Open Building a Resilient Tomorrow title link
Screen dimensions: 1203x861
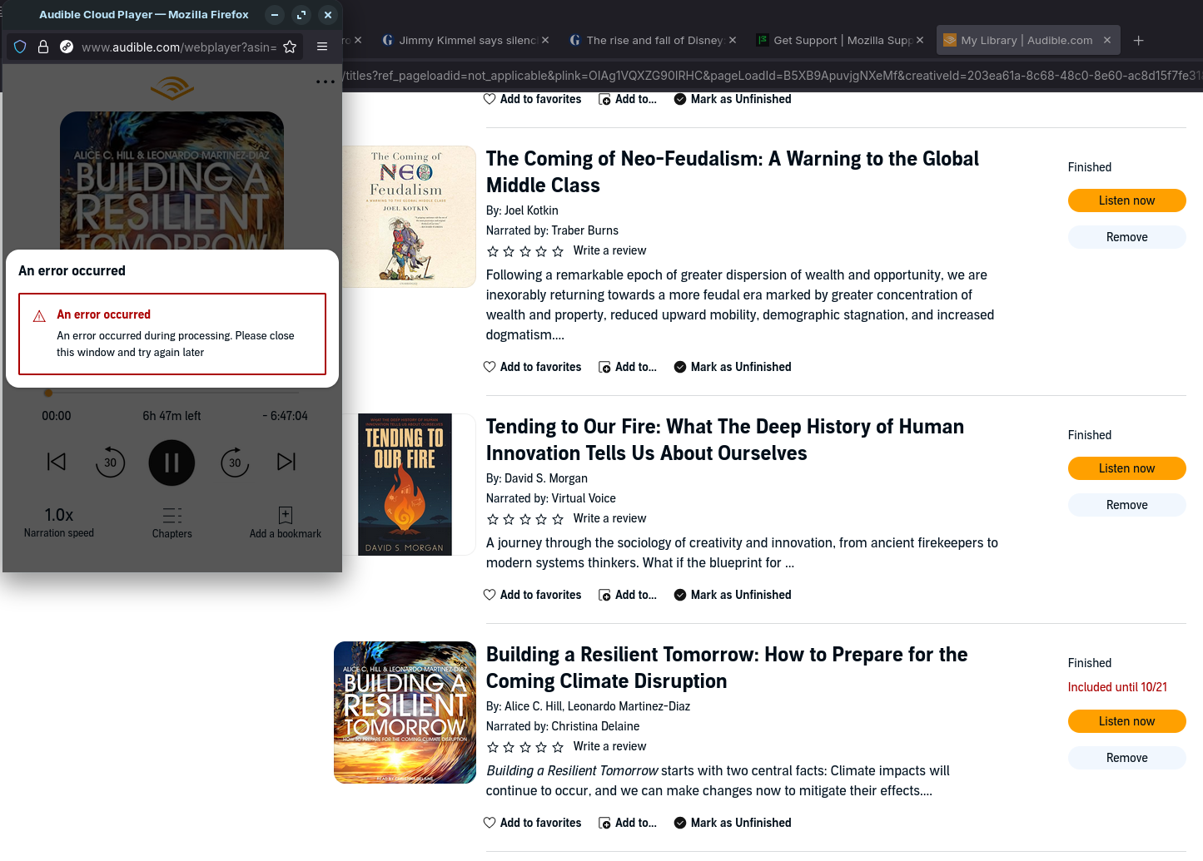point(727,668)
